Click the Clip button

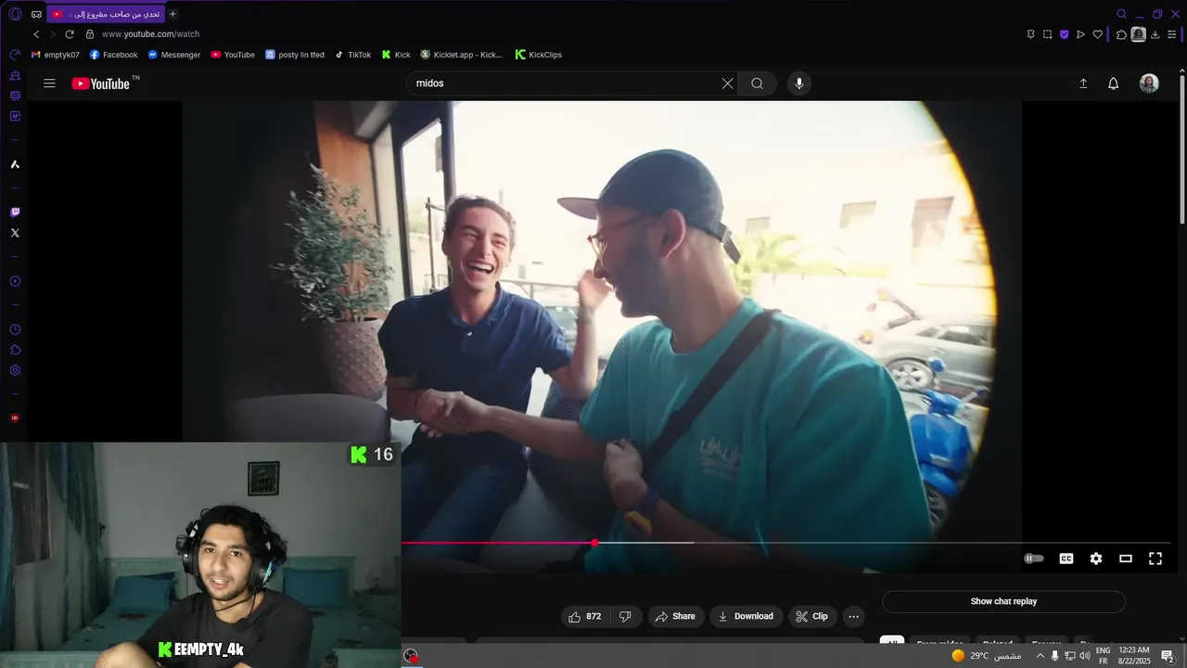(x=811, y=616)
